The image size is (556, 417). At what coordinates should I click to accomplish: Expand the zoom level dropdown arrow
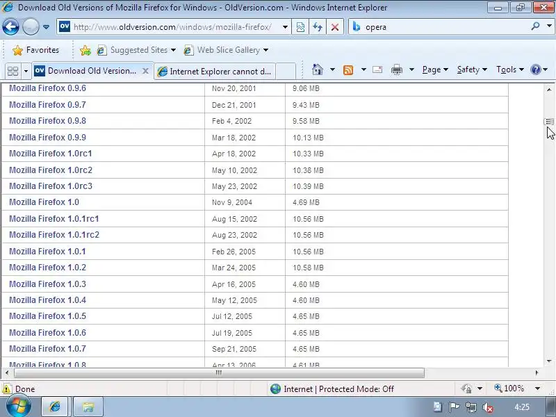pyautogui.click(x=537, y=389)
